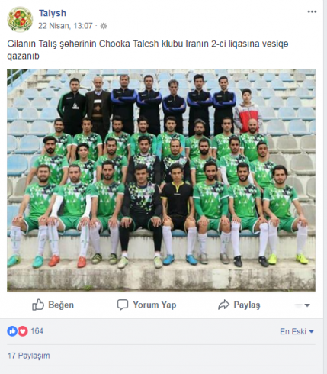
Task: Open the three-dot post options menu
Action: tap(312, 11)
